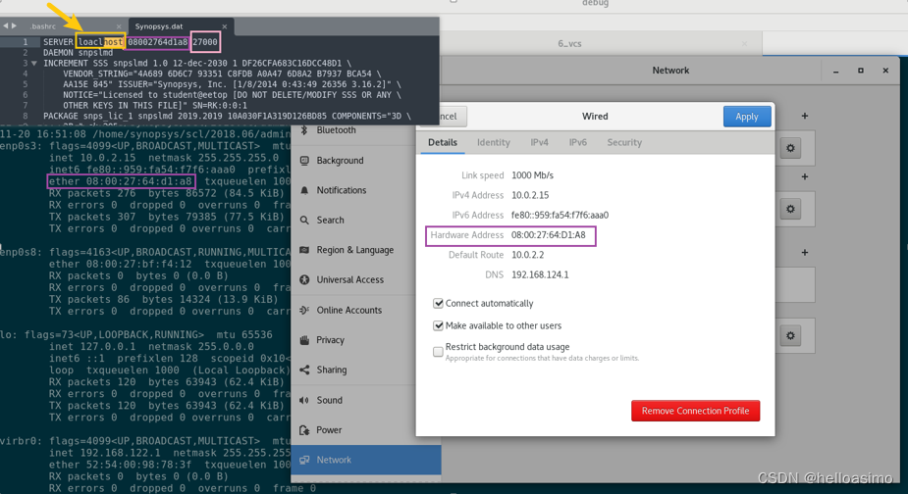Click the top network gear settings icon
Viewport: 908px width, 494px height.
coord(790,148)
